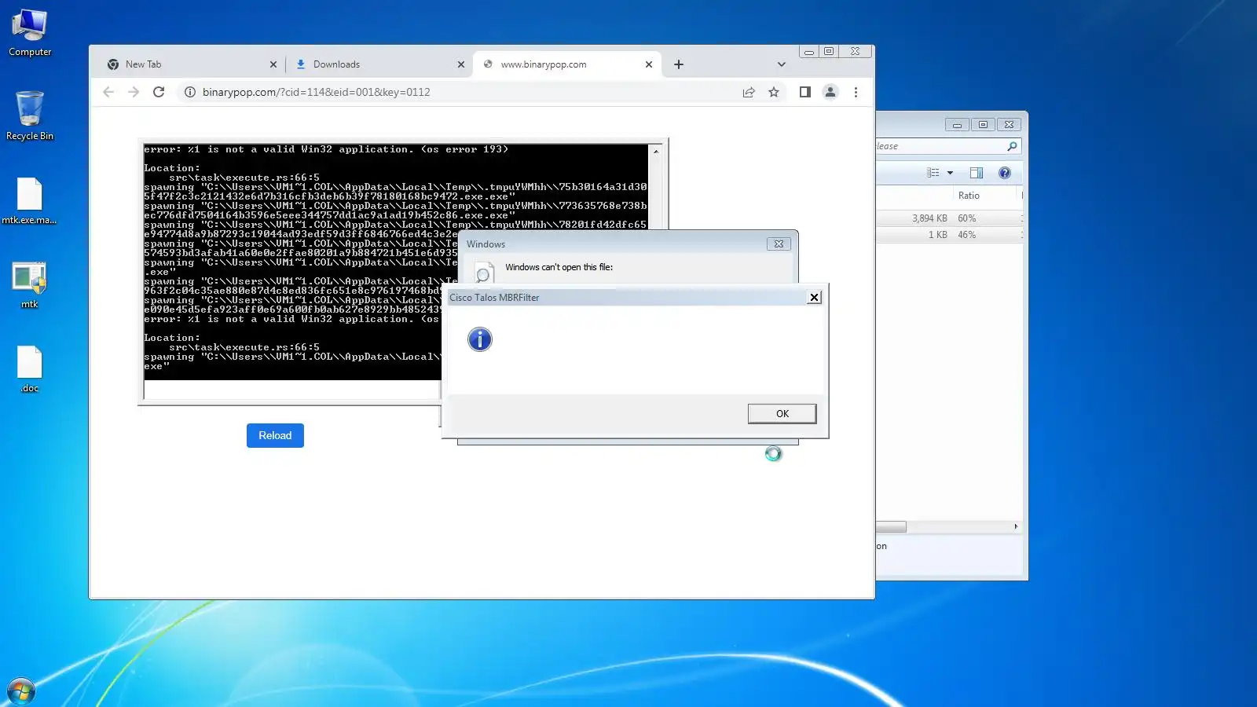
Task: Reload the page with Chrome toolbar icon
Action: click(x=159, y=92)
